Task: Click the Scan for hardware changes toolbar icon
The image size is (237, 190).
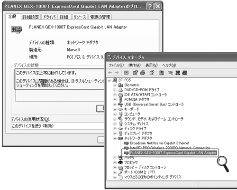Action: pos(161,73)
